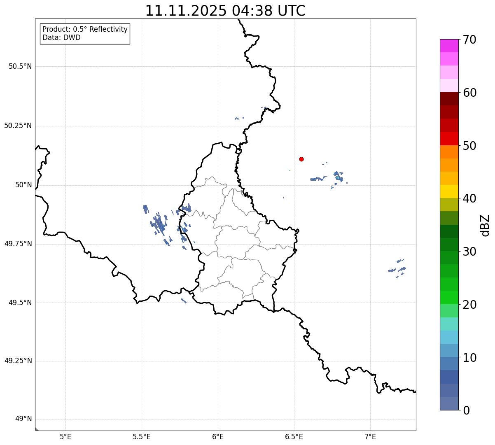Viewport: 495px width, 445px height.
Task: Click the 5.5°E longitude label
Action: (x=142, y=437)
